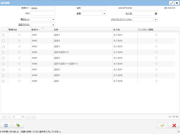Click the record range [1-9/9] text
Viewport: 180px width, 134px height.
tap(174, 117)
